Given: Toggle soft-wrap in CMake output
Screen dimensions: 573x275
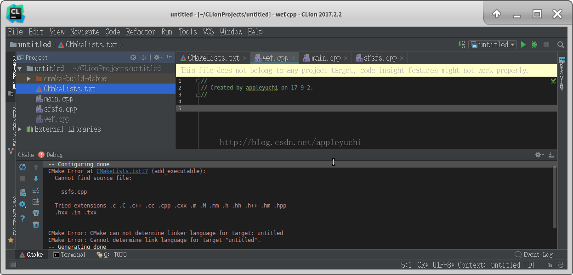Looking at the screenshot, I should 36,190.
